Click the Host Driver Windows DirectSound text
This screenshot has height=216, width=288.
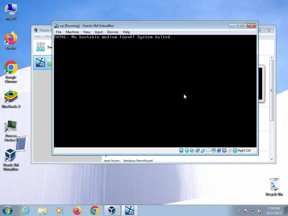tap(128, 161)
